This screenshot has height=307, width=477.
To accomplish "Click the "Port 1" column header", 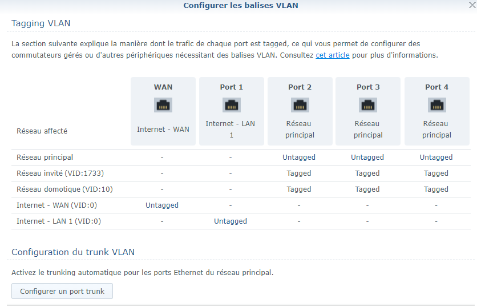I will [x=232, y=87].
